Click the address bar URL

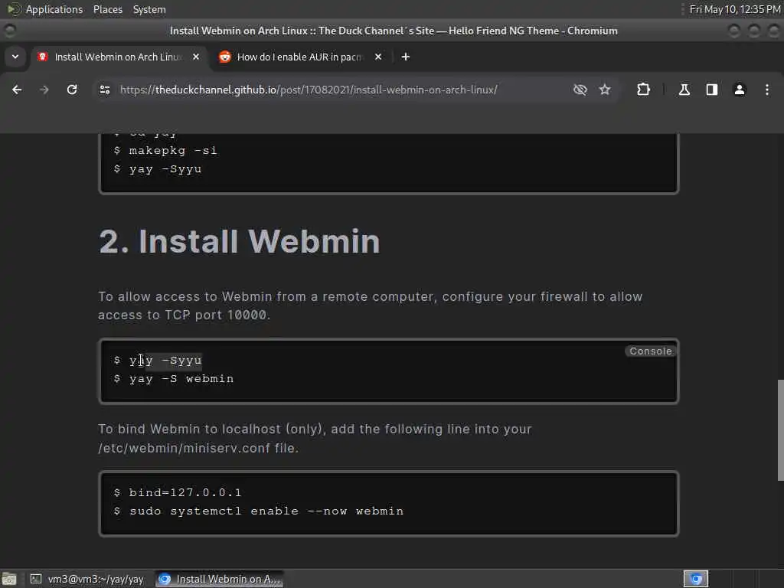309,90
